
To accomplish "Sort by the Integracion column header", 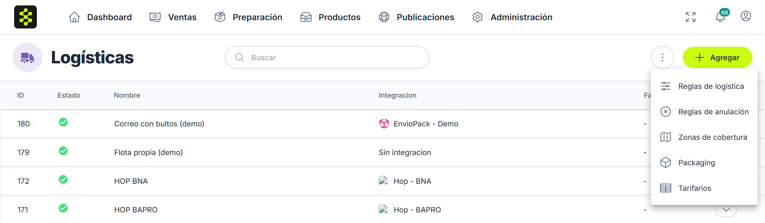I will click(x=397, y=95).
